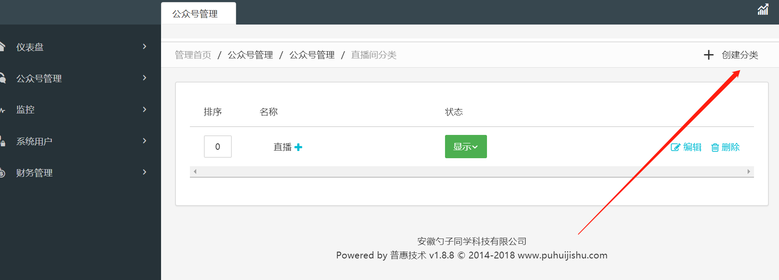The height and width of the screenshot is (280, 779).
Task: Expand the 仪表盘 chevron in sidebar
Action: [145, 47]
